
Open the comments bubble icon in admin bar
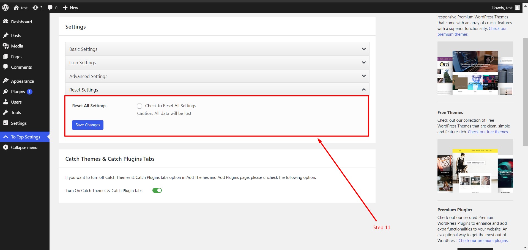coord(50,8)
